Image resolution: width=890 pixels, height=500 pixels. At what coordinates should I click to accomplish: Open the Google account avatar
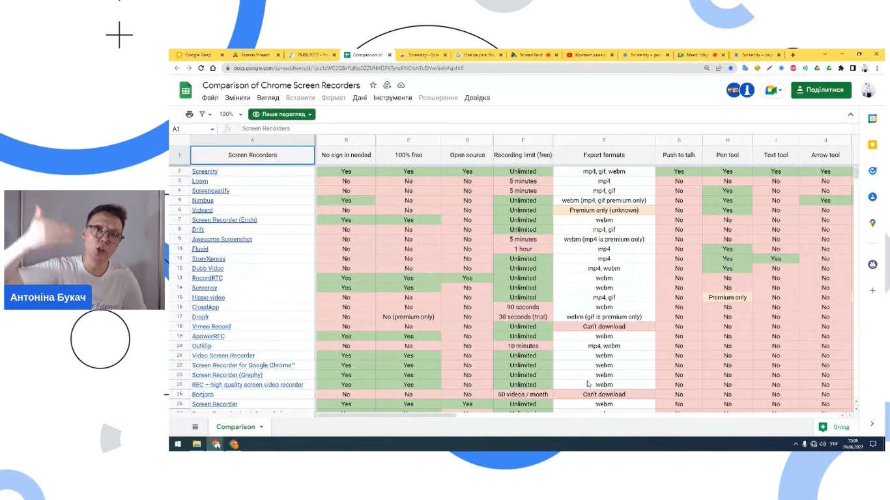pyautogui.click(x=868, y=90)
